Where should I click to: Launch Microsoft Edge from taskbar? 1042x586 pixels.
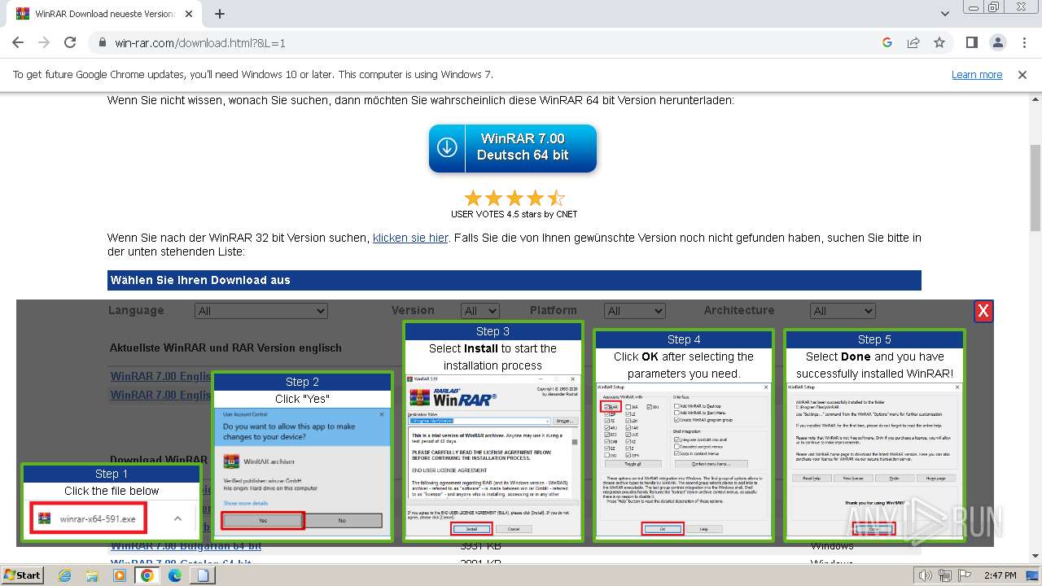tap(175, 575)
